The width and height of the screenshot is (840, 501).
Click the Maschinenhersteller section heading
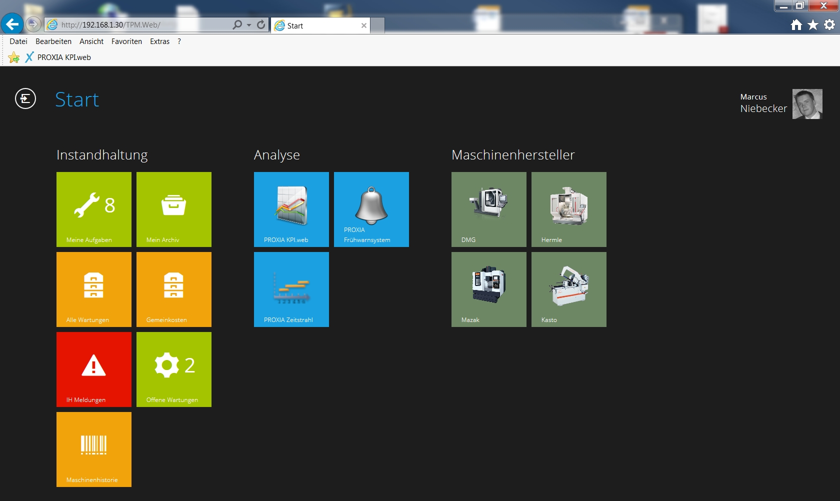(x=513, y=155)
